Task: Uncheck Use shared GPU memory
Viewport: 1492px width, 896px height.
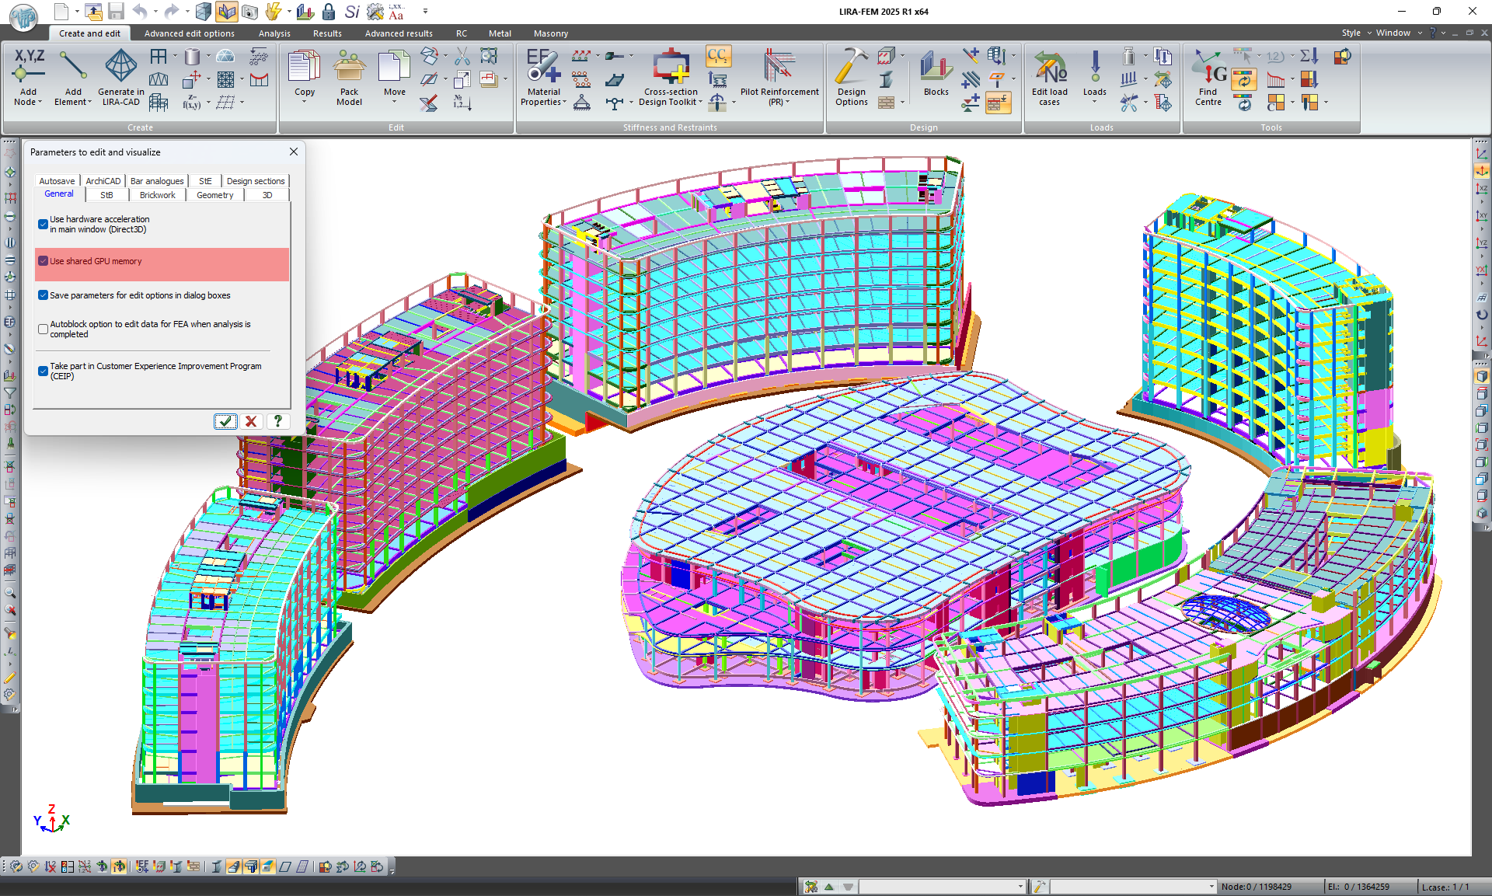Action: pyautogui.click(x=44, y=262)
